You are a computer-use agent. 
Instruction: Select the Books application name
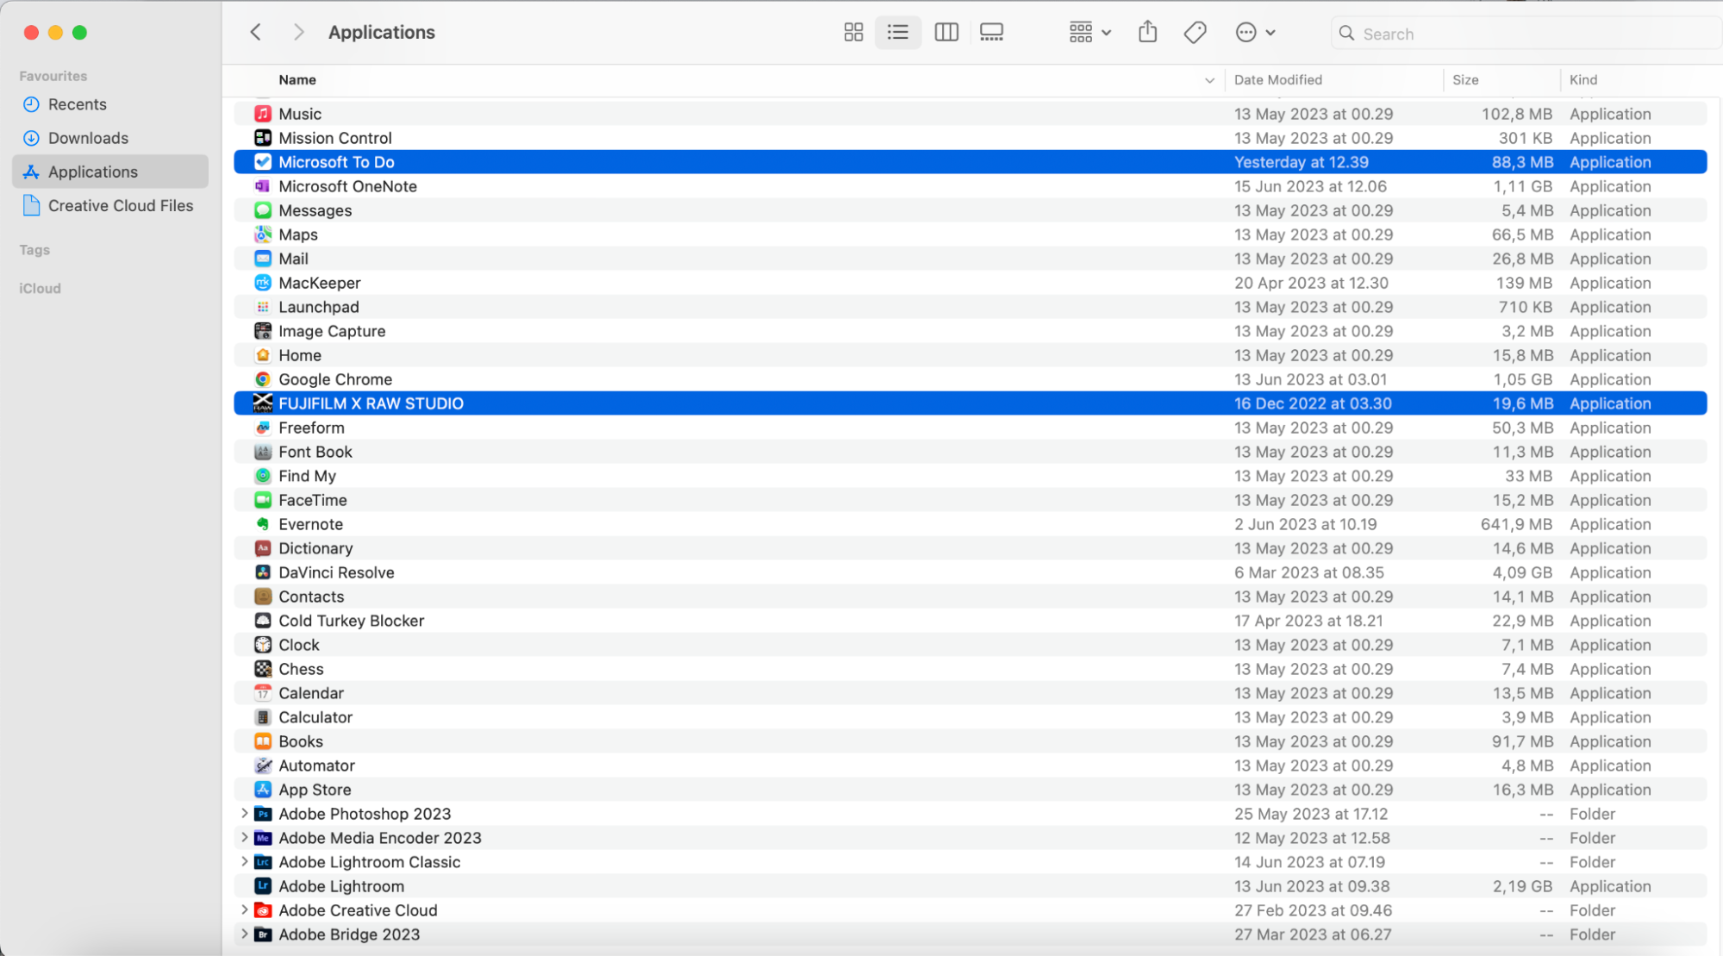(x=301, y=741)
